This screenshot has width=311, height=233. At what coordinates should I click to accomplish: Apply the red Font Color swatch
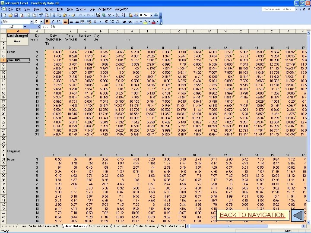pos(153,22)
